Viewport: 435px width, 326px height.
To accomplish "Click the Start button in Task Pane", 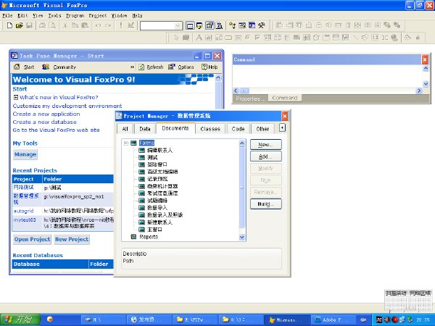I will pyautogui.click(x=24, y=67).
